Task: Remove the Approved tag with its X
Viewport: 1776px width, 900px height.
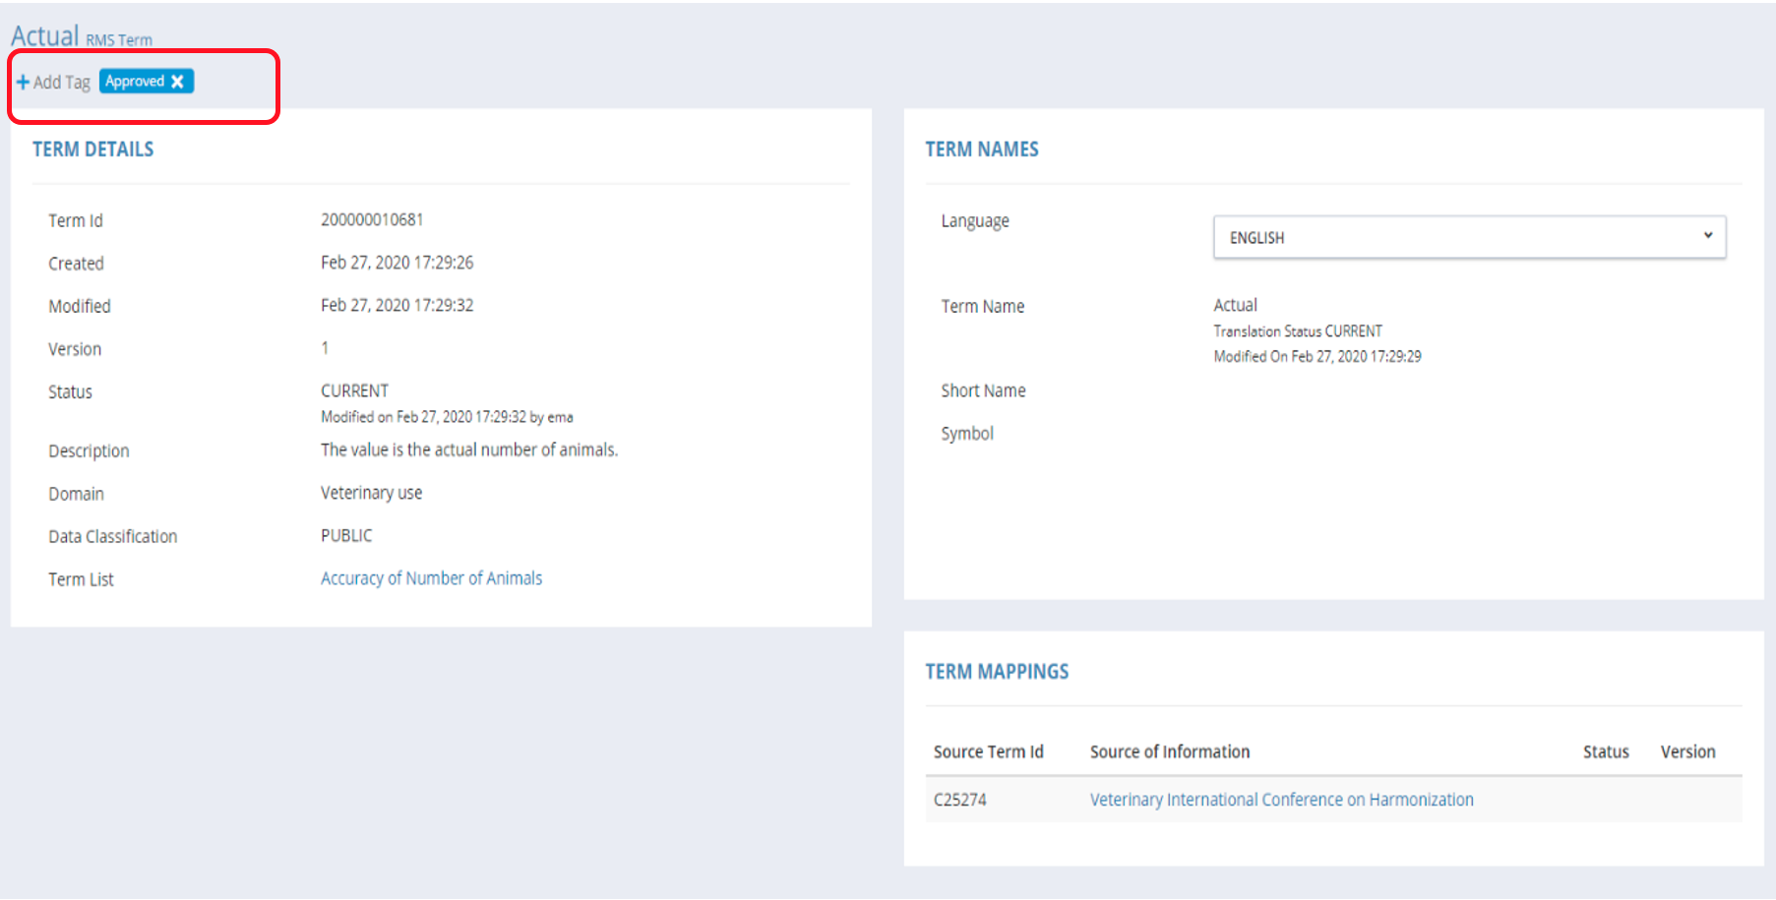Action: point(178,82)
